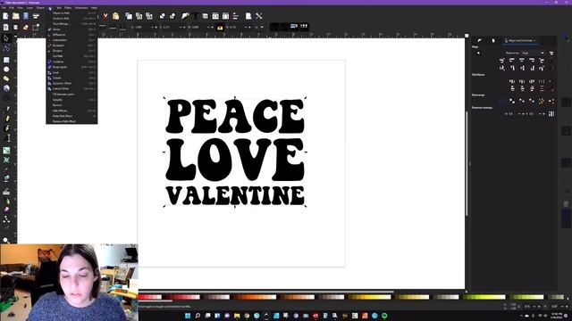Toggle treat selection as group
Viewport: 572px width, 321px height.
(551, 53)
